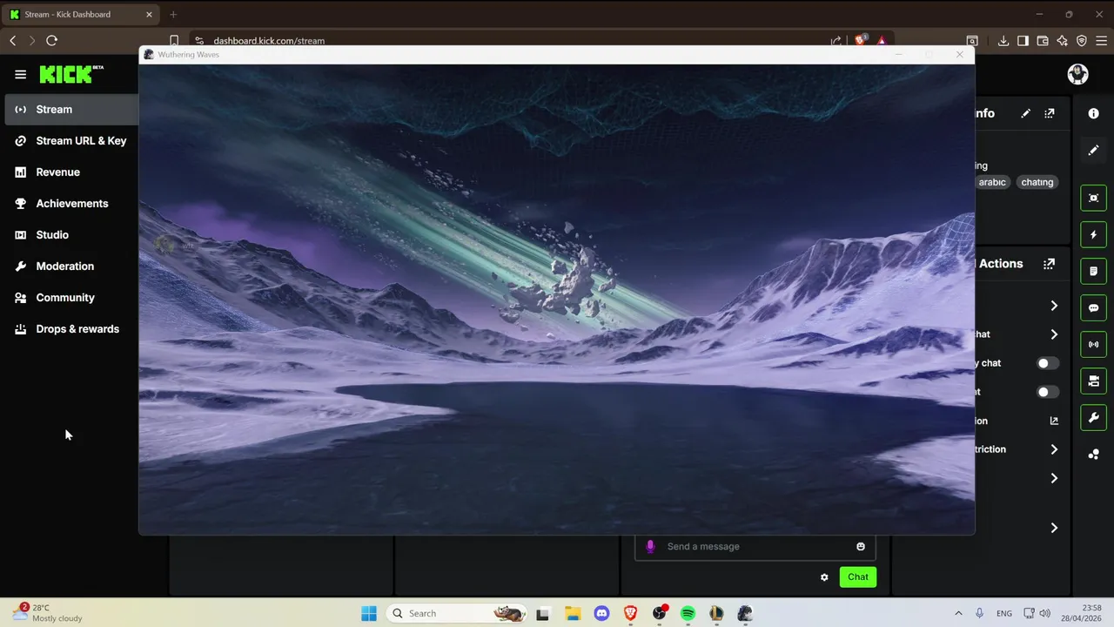Viewport: 1114px width, 627px height.
Task: Select Stream in the Kick sidebar
Action: 71,109
